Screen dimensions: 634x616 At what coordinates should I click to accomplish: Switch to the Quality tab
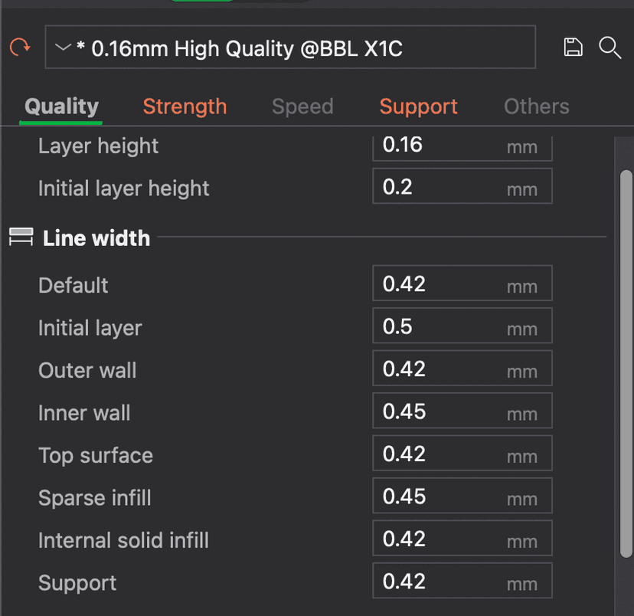(61, 106)
